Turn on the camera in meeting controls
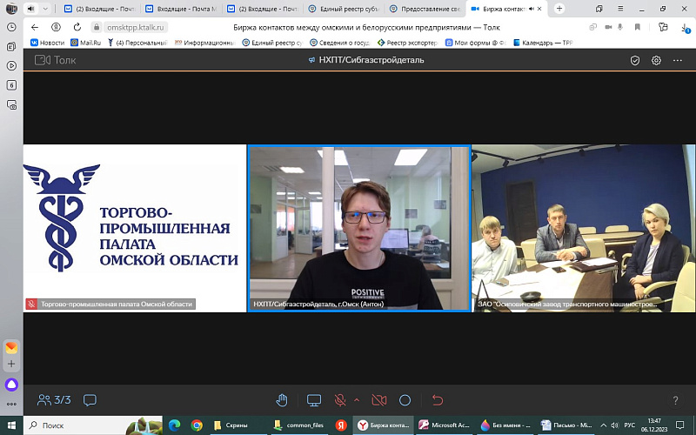Image resolution: width=696 pixels, height=435 pixels. click(379, 400)
